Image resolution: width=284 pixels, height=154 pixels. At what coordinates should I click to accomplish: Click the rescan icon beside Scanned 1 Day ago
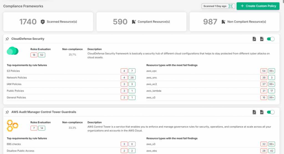(x=230, y=6)
